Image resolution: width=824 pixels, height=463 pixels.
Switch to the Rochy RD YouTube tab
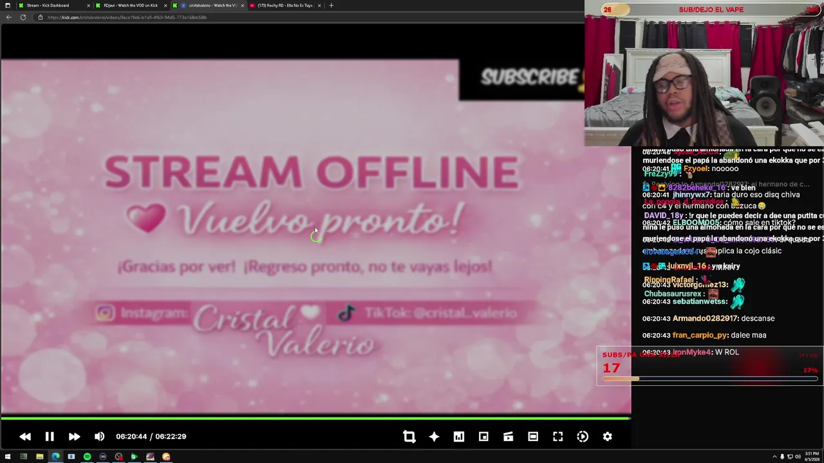[285, 5]
